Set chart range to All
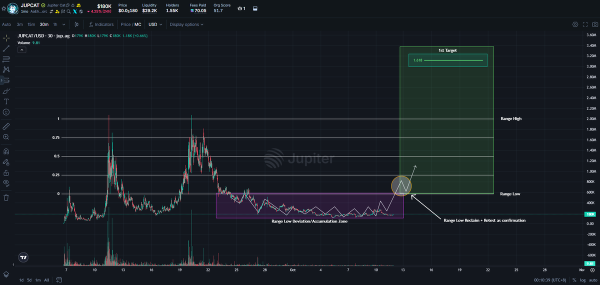The image size is (600, 285). click(46, 280)
